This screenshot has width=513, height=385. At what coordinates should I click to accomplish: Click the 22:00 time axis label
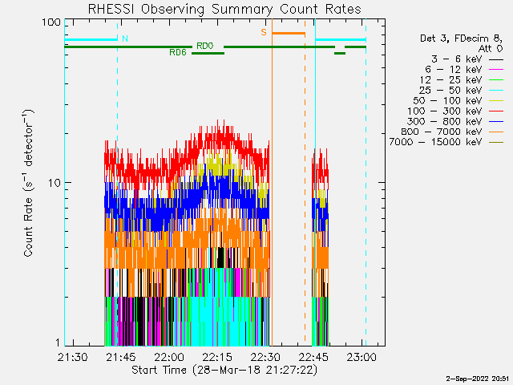tap(169, 357)
